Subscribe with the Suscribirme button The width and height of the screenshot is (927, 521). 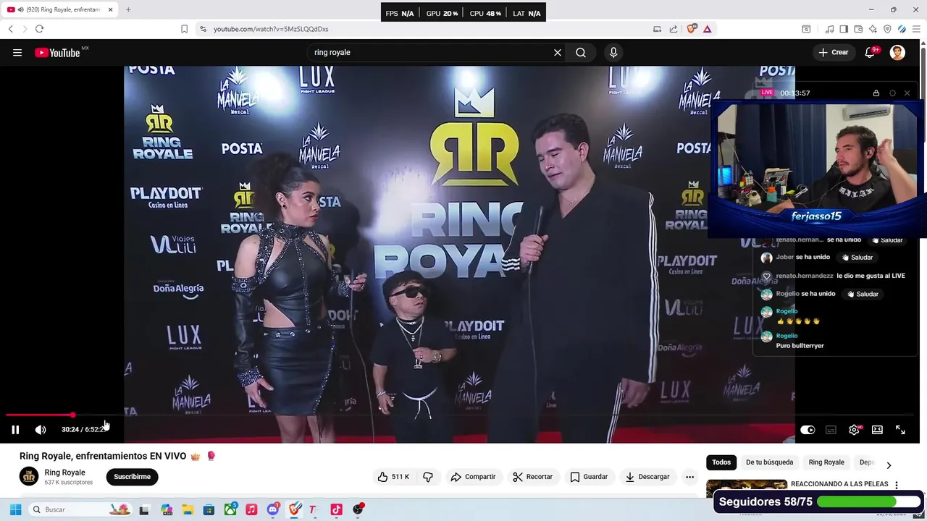tap(132, 477)
